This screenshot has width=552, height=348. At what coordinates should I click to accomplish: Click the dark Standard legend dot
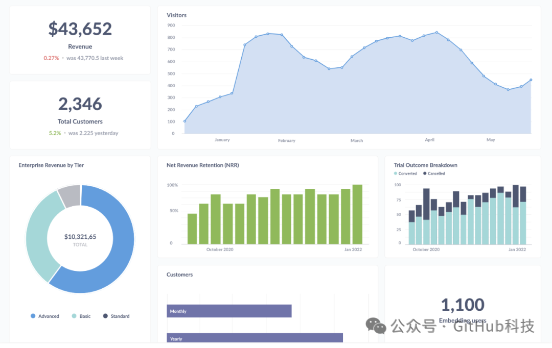tap(105, 316)
